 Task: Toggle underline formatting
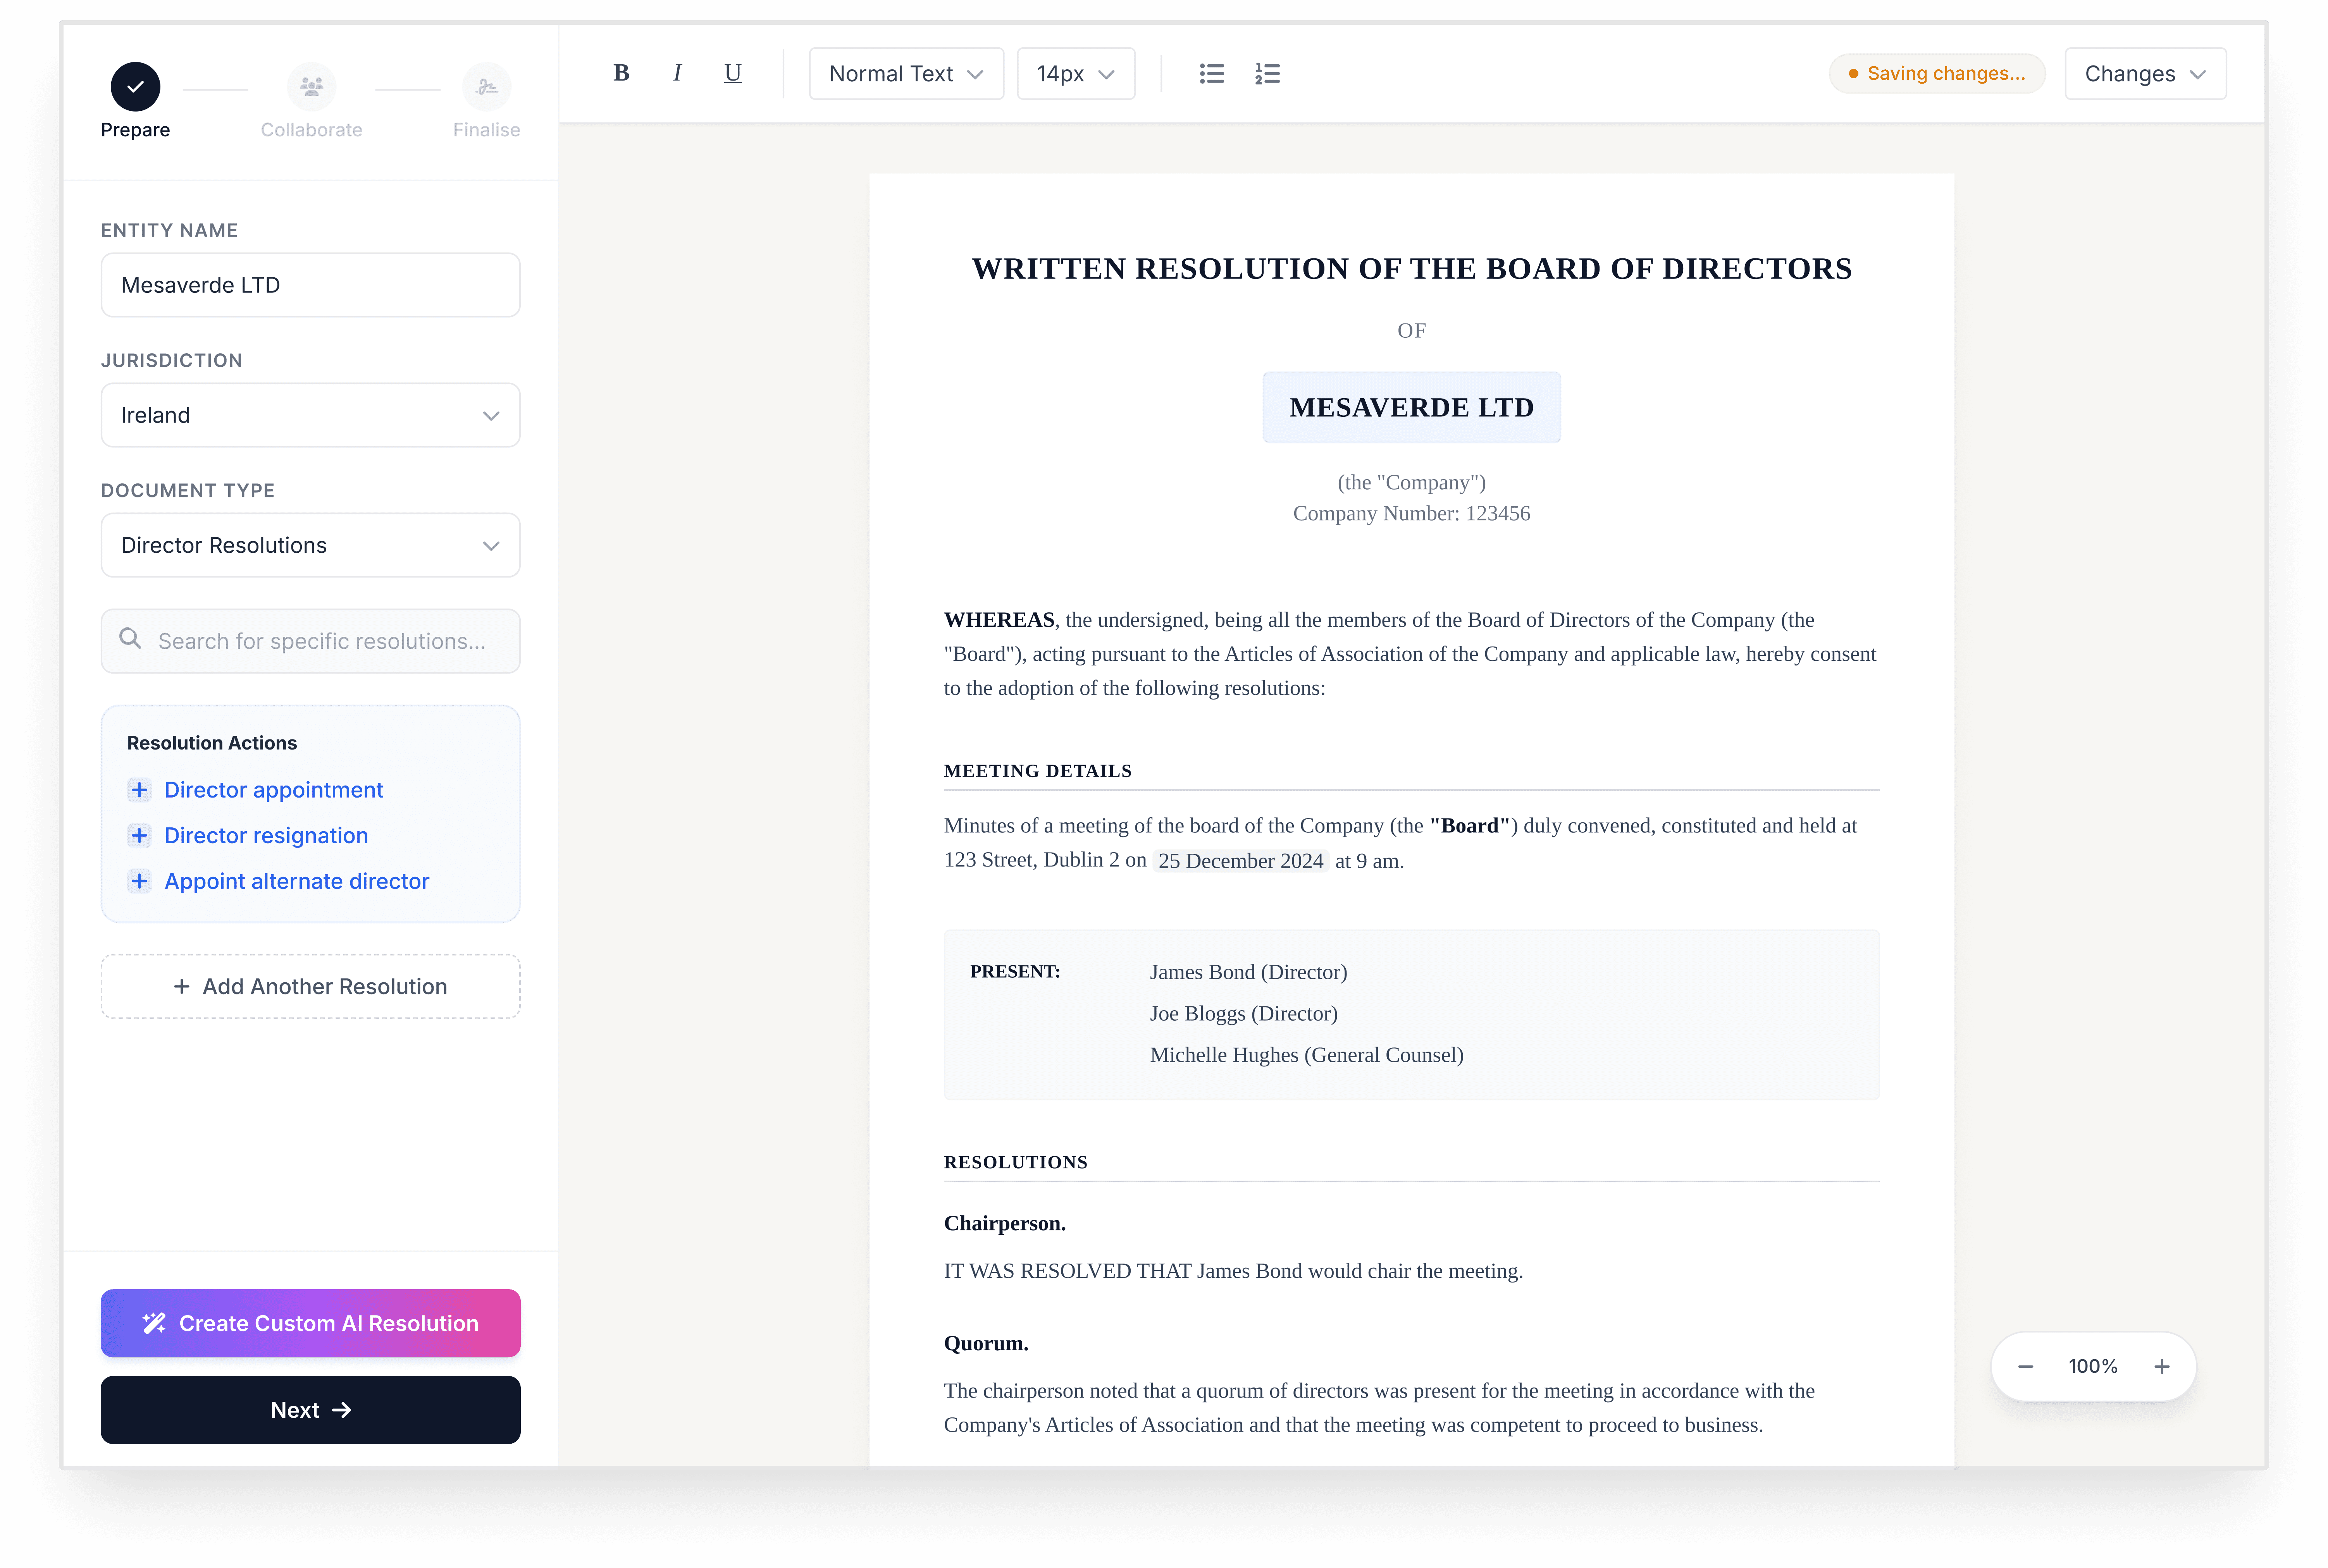pos(732,73)
